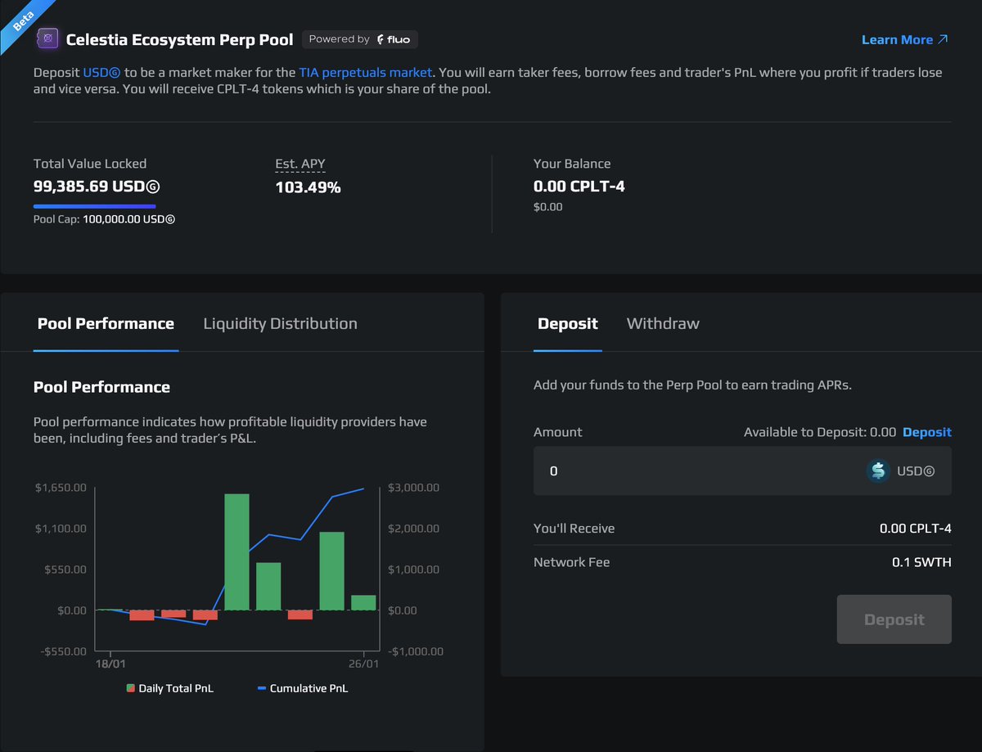The image size is (982, 752).
Task: Open the USD link in description
Action: pyautogui.click(x=101, y=72)
